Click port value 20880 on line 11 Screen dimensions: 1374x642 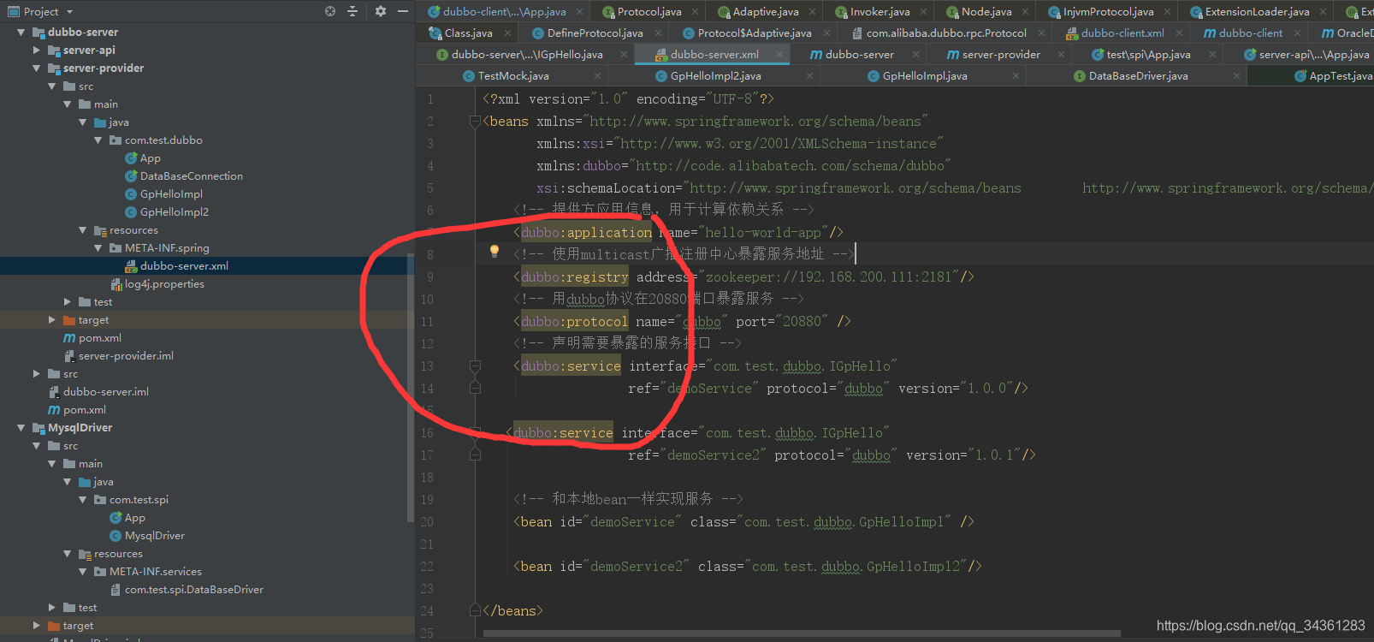[x=802, y=322]
